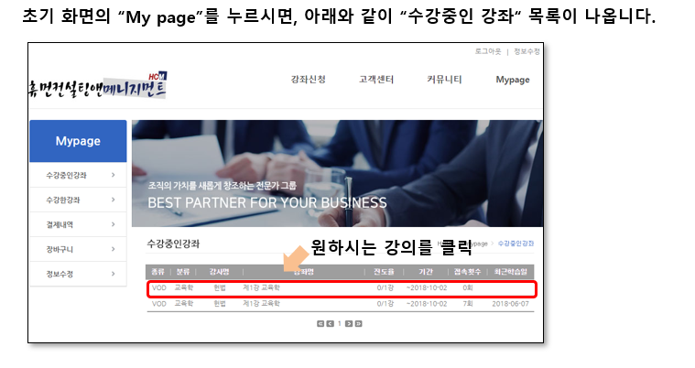
Task: Open Mypage in top navigation
Action: coord(512,80)
